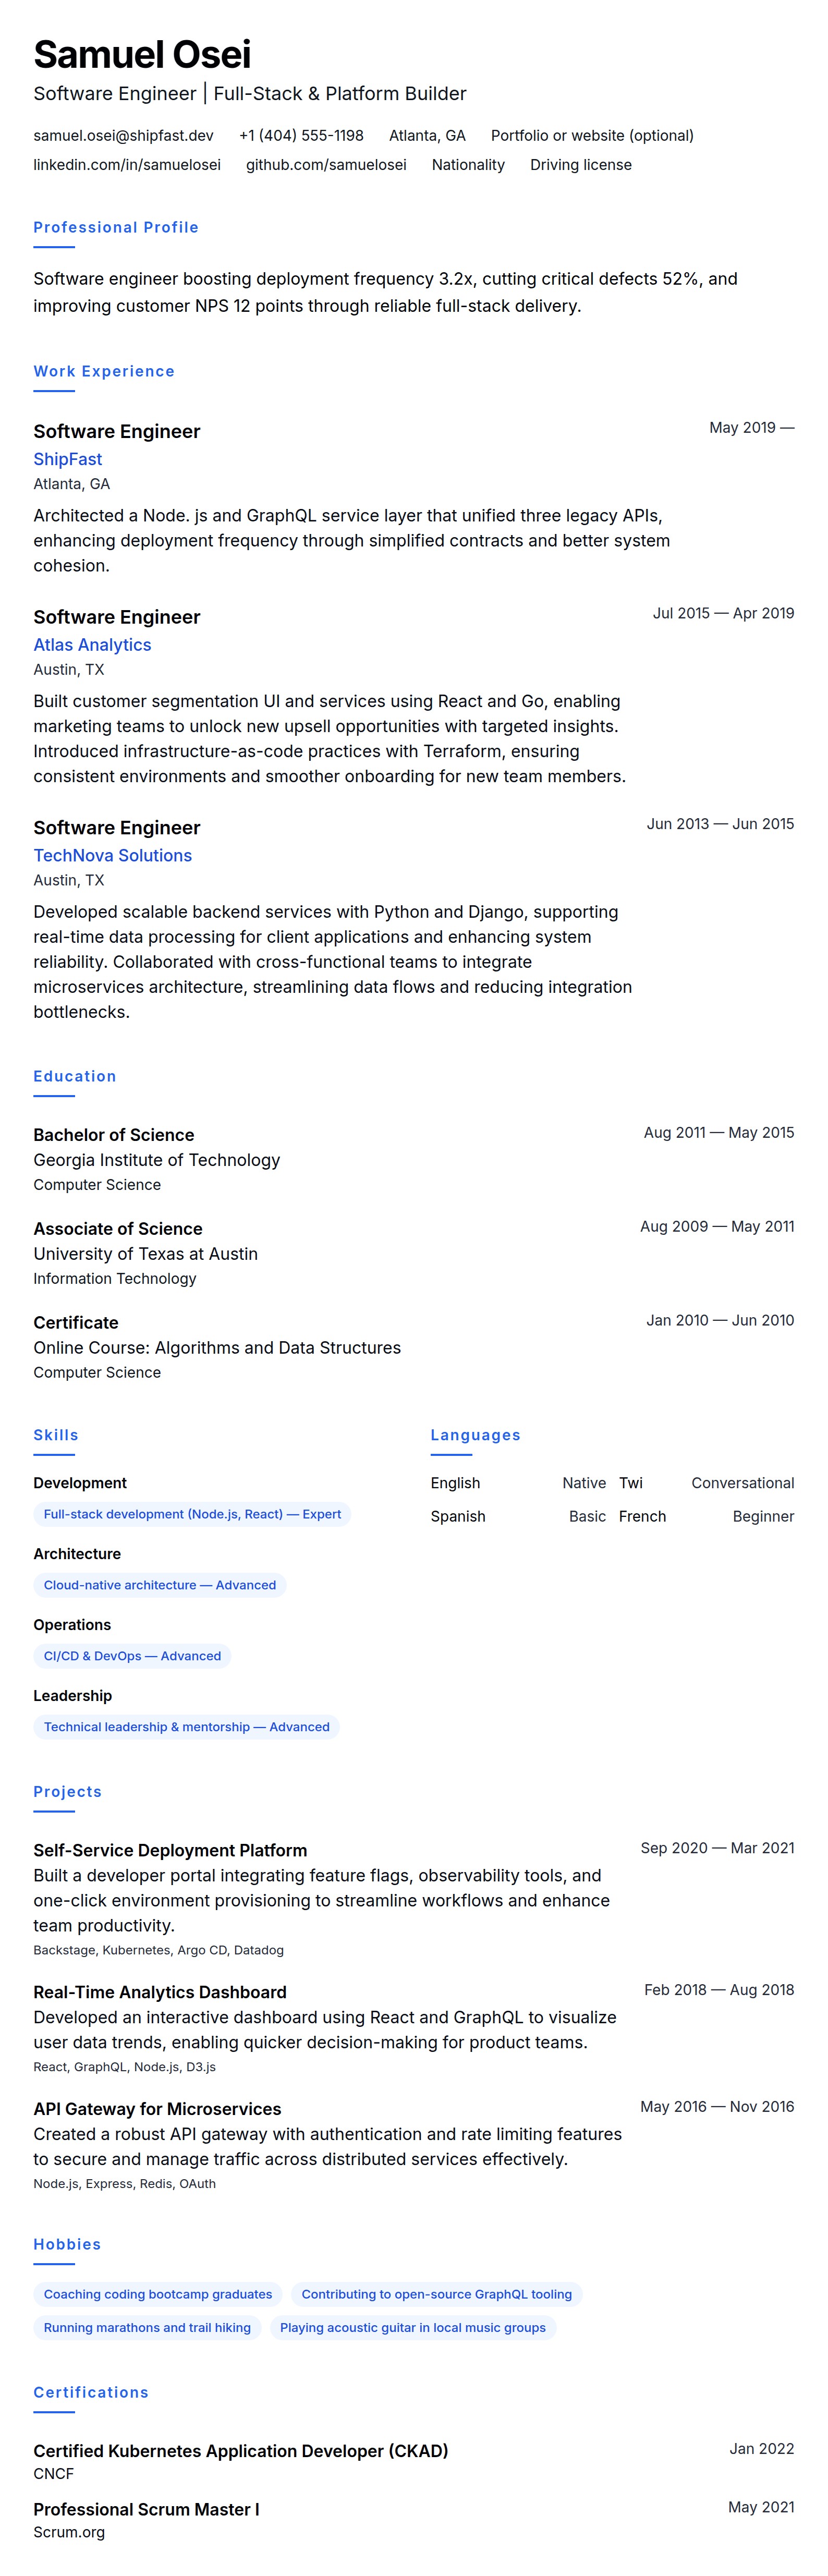Select the Cloud-native architecture skill tag

tap(160, 1585)
